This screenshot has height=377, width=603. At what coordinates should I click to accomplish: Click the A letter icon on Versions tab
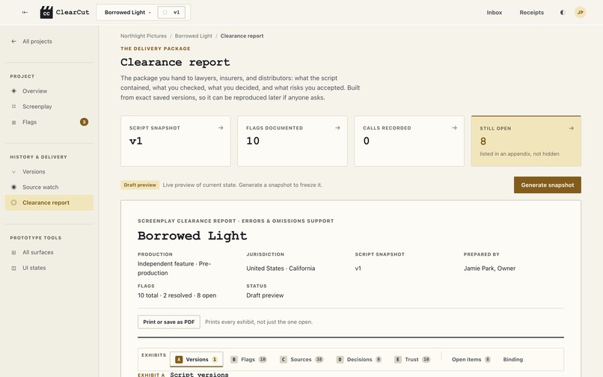(x=179, y=359)
